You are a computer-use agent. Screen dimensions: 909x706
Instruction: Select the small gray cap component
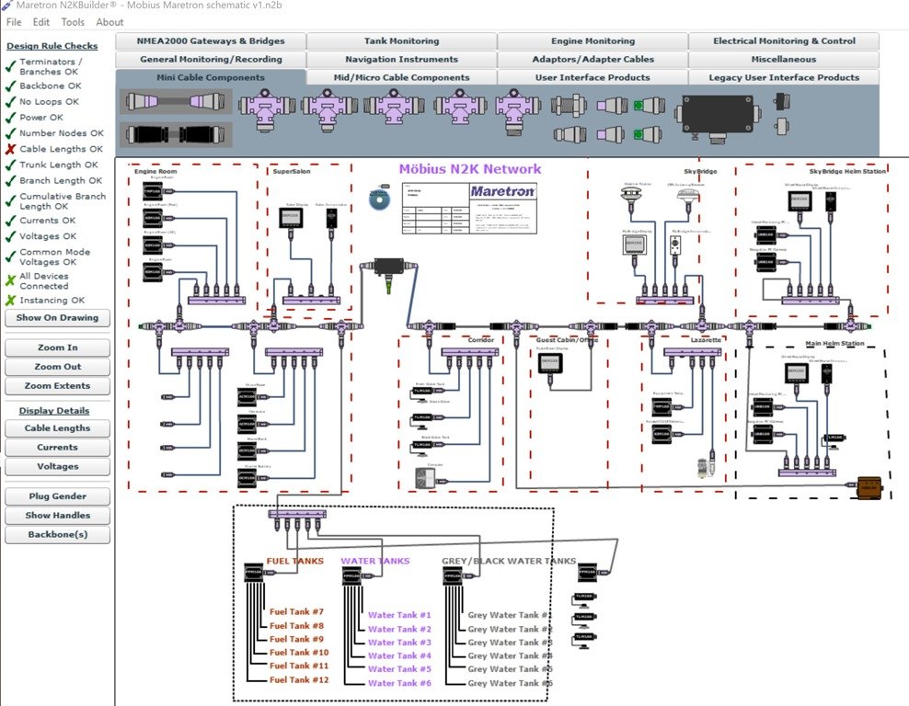pos(781,126)
